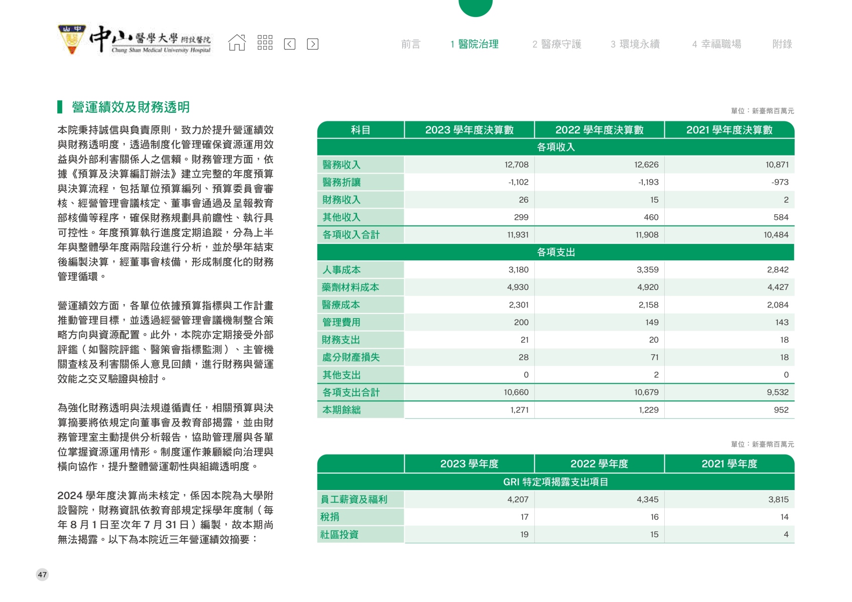
Task: Open the 前言 section tab
Action: (410, 44)
